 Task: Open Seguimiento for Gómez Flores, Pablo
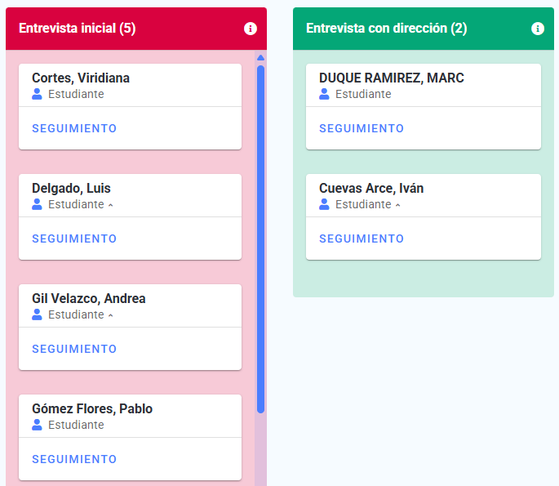click(74, 459)
